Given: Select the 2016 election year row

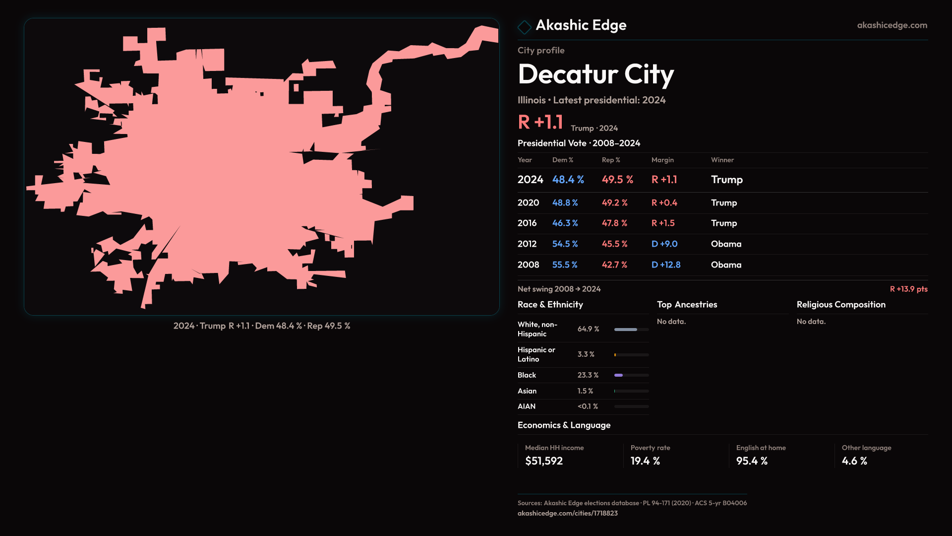Looking at the screenshot, I should (x=722, y=223).
